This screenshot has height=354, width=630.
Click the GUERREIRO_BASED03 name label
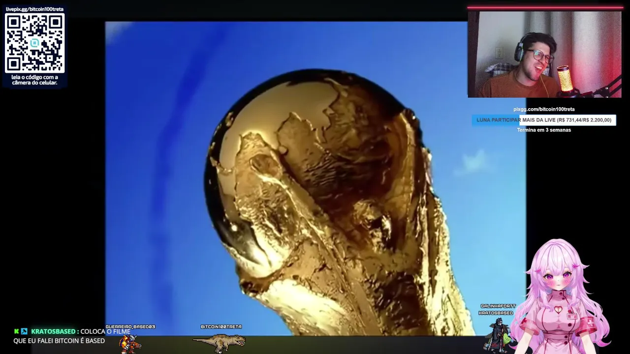(130, 326)
